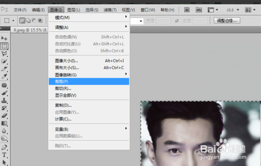The height and width of the screenshot is (166, 261).
Task: Open the 文件(F) menu
Action: (20, 10)
